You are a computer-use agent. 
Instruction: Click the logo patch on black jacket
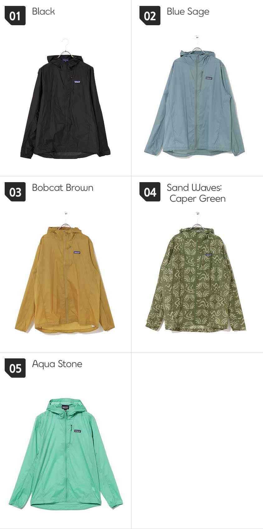tap(78, 82)
